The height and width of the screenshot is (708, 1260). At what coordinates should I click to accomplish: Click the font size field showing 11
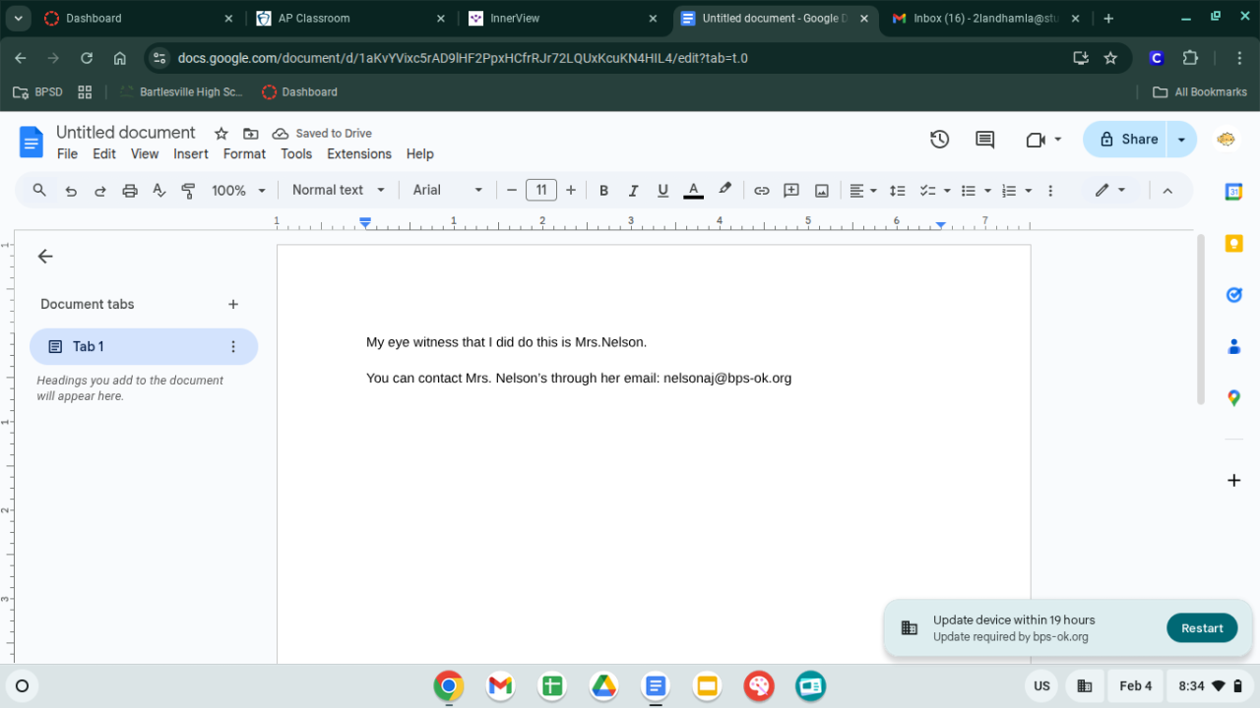coord(541,191)
